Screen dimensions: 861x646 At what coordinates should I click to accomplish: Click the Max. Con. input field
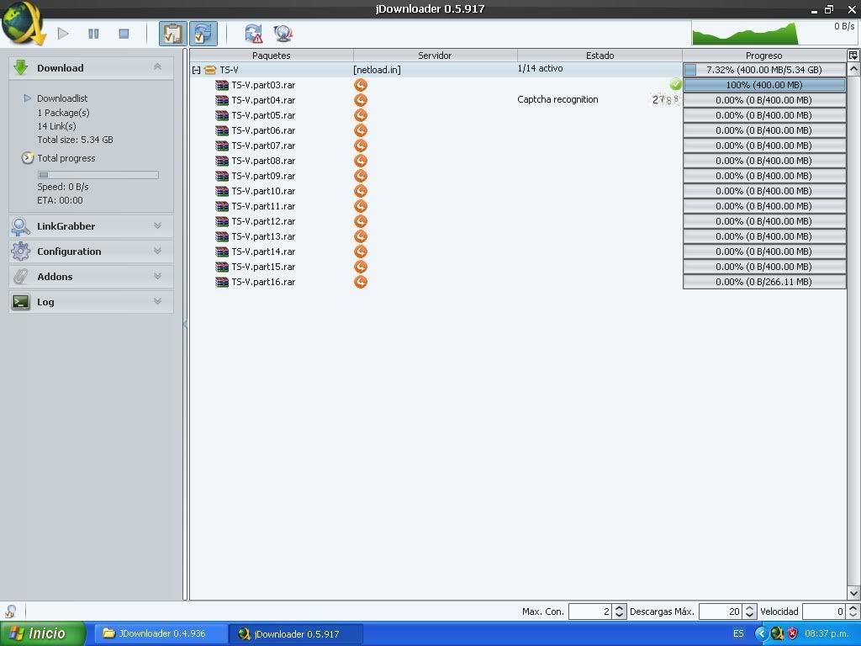(589, 612)
